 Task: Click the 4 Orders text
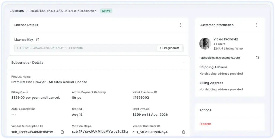(219, 44)
